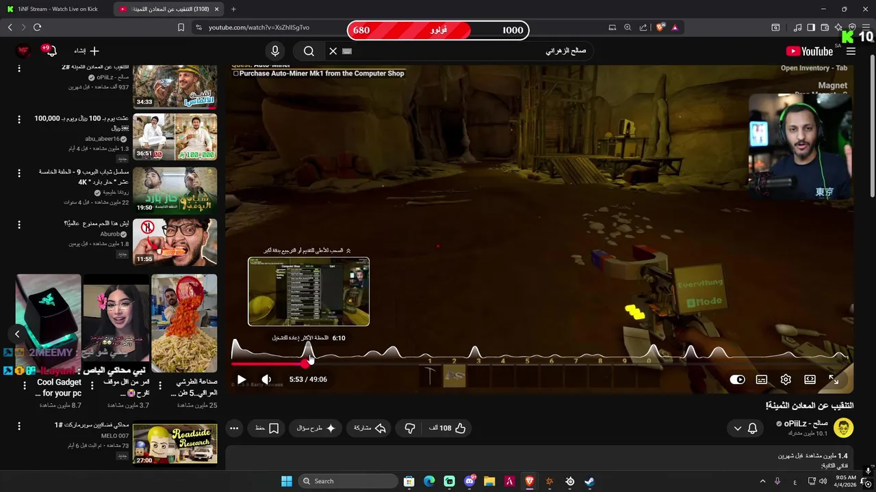Save video with the حفظ bookmark button
This screenshot has height=492, width=876.
click(x=267, y=428)
